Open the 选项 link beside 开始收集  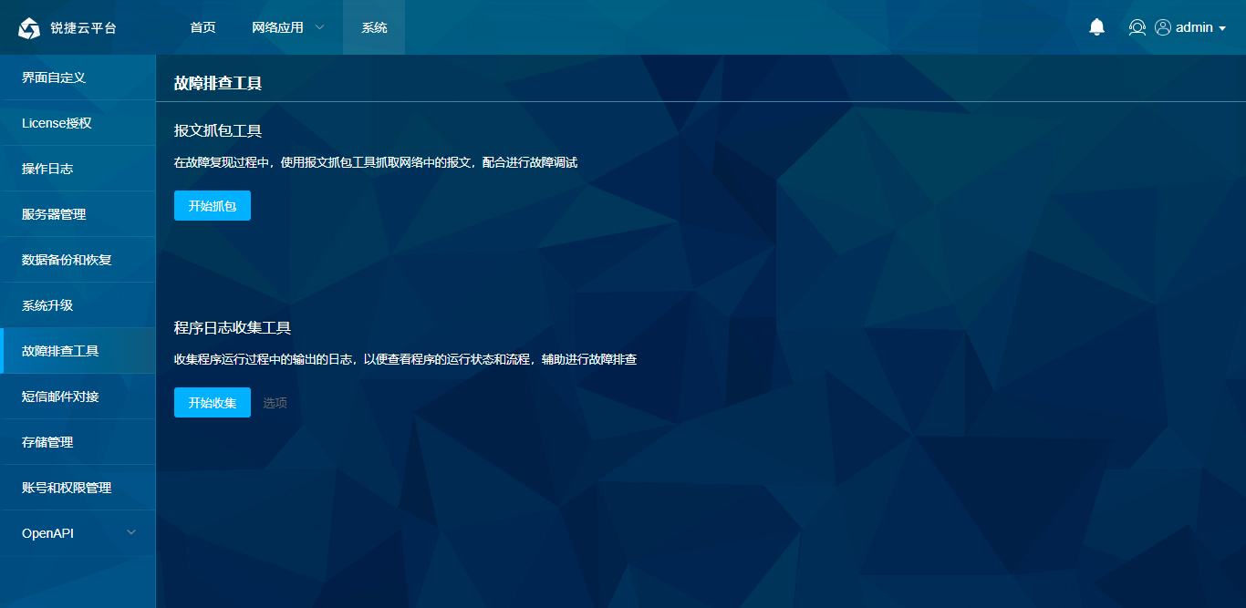click(275, 403)
